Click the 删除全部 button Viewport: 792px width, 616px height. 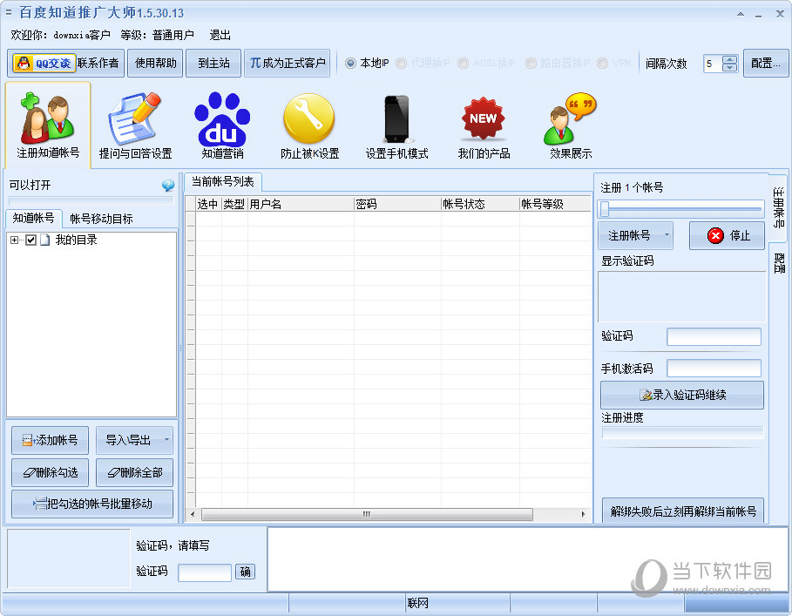tap(134, 472)
